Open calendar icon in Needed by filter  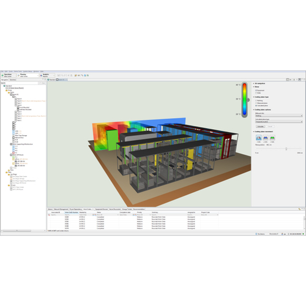coord(94,215)
